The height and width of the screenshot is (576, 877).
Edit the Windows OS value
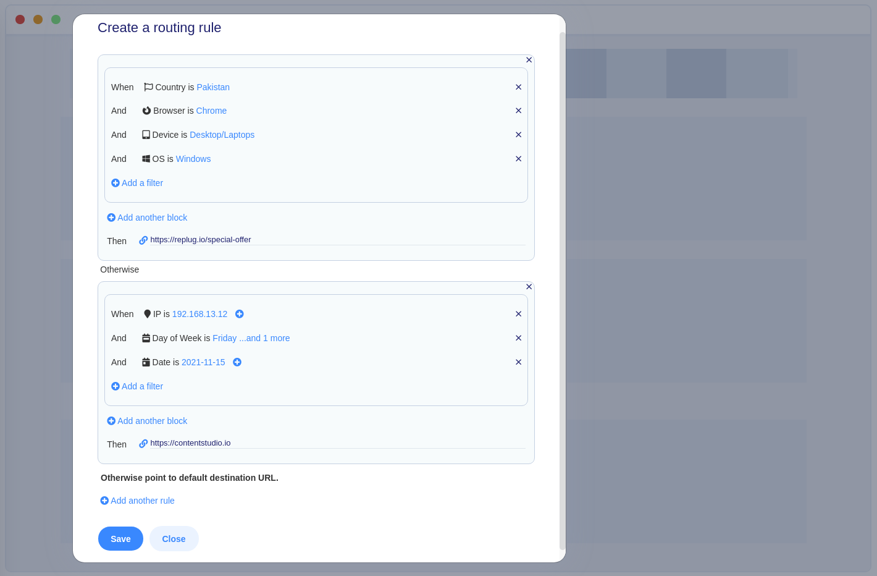(193, 159)
